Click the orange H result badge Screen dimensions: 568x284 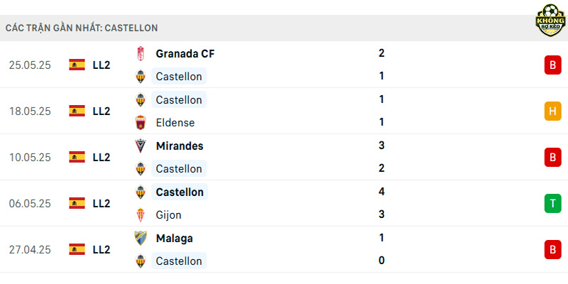click(552, 111)
